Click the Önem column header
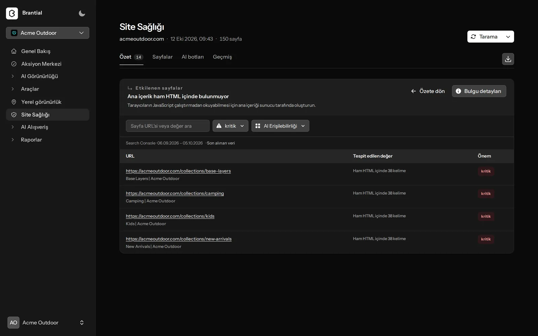This screenshot has height=336, width=538. pyautogui.click(x=484, y=156)
